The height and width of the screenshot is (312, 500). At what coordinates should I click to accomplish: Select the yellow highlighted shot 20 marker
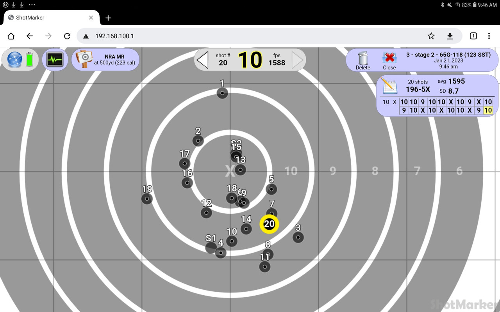click(269, 224)
